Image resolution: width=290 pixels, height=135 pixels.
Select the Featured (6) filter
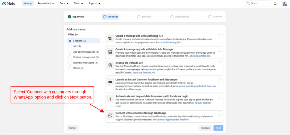point(83,41)
